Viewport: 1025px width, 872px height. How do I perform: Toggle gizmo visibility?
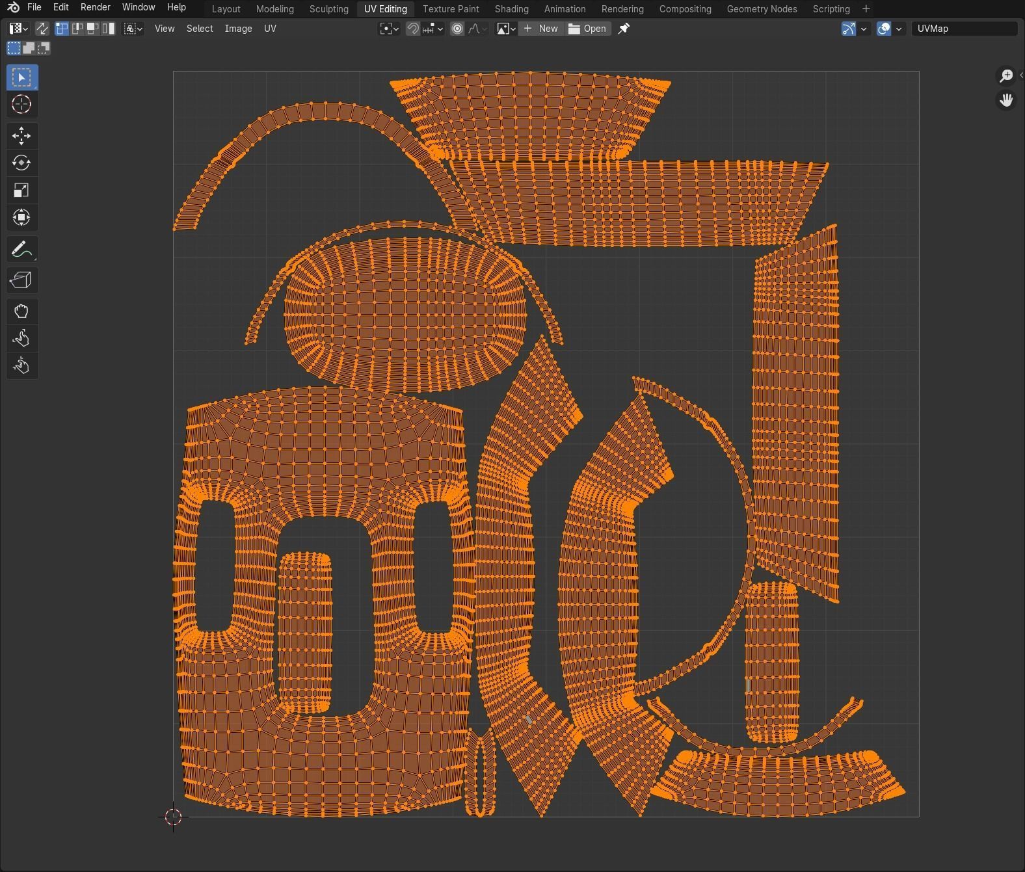(x=849, y=29)
